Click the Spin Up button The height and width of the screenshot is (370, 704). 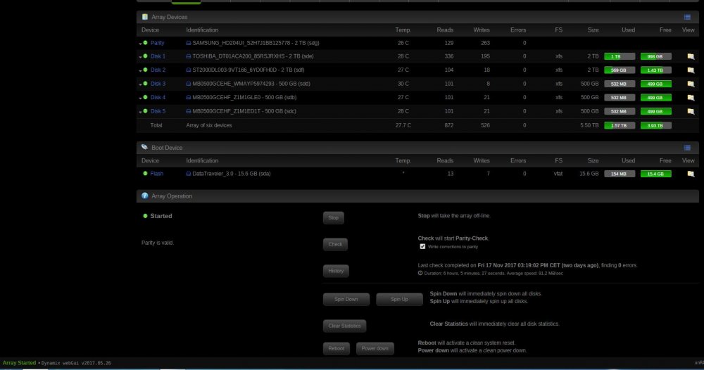[399, 299]
